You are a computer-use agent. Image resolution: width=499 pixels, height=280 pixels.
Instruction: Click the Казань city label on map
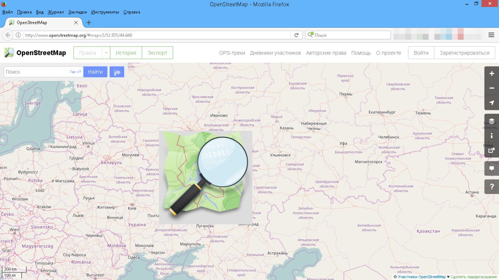pyautogui.click(x=287, y=128)
